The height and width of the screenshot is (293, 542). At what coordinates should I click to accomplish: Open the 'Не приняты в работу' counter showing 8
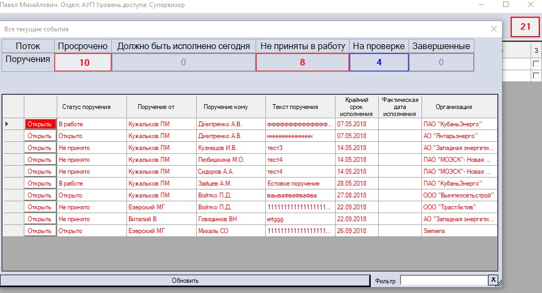pyautogui.click(x=302, y=63)
